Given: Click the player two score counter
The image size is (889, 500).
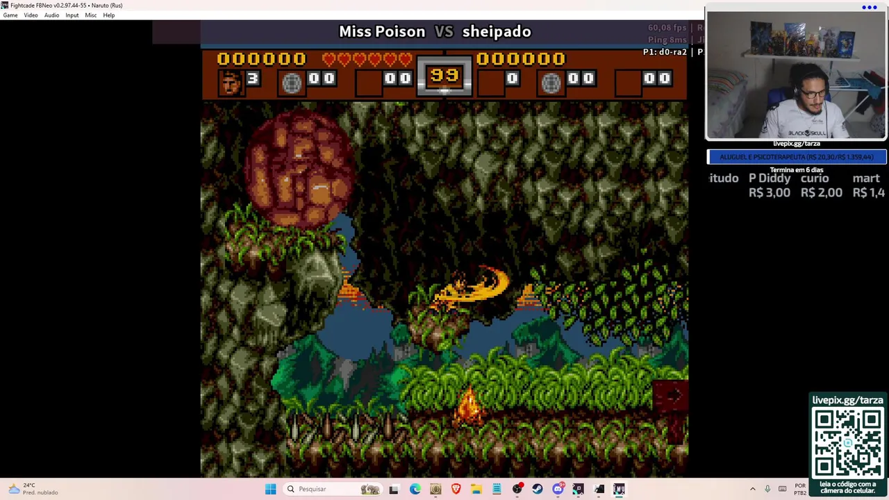Looking at the screenshot, I should tap(521, 59).
